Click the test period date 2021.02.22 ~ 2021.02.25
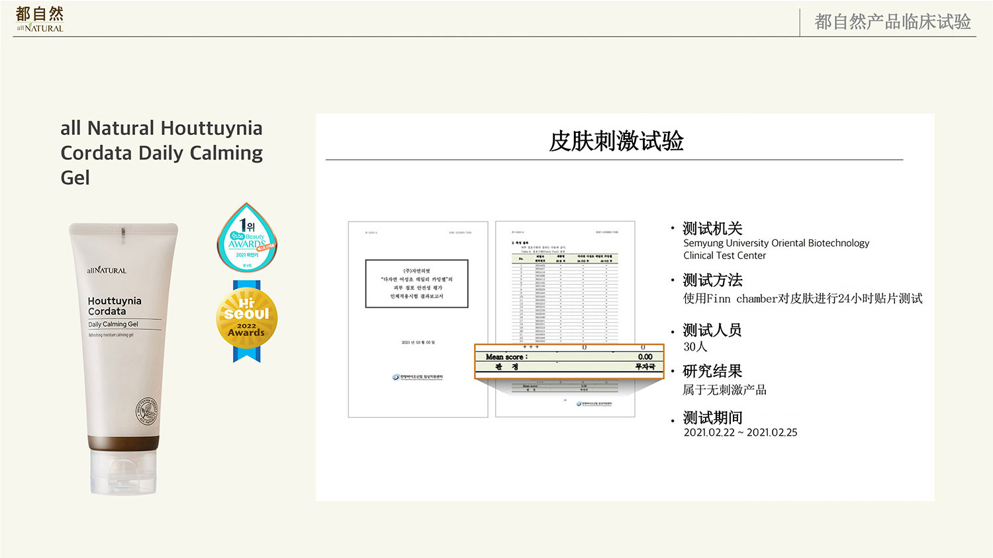The image size is (993, 558). pyautogui.click(x=740, y=432)
